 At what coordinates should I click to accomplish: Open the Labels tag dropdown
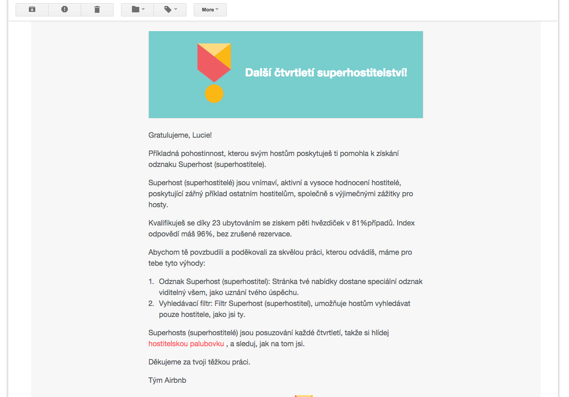tap(170, 10)
